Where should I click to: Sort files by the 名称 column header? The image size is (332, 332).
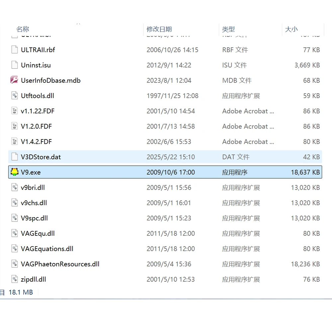tap(23, 29)
